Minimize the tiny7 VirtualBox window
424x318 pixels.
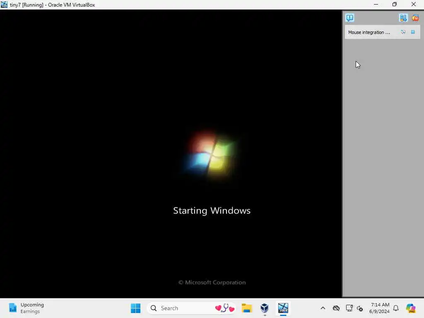tap(376, 5)
